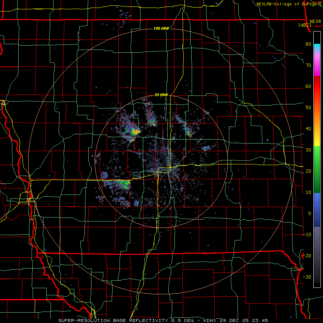Click the 60 value on the dBZ scale
Image resolution: width=323 pixels, height=323 pixels.
click(x=308, y=86)
